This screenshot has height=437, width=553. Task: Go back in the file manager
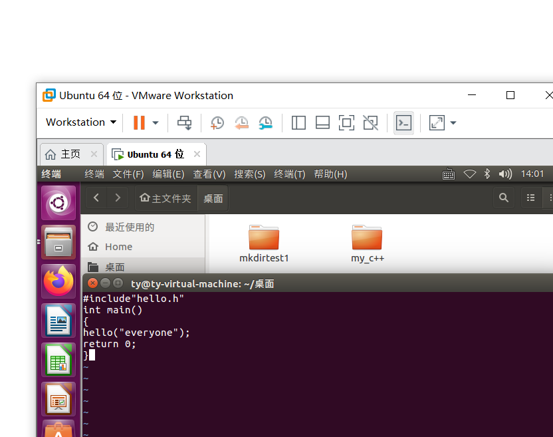point(96,198)
